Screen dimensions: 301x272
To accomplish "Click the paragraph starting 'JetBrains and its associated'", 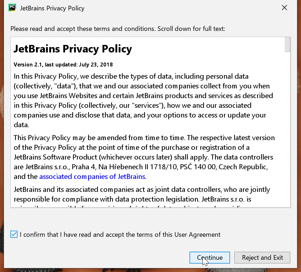I will [x=142, y=197].
